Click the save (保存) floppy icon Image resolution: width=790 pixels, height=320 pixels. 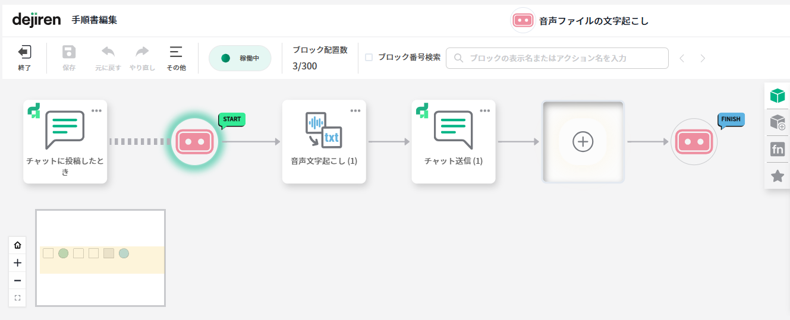pos(69,53)
